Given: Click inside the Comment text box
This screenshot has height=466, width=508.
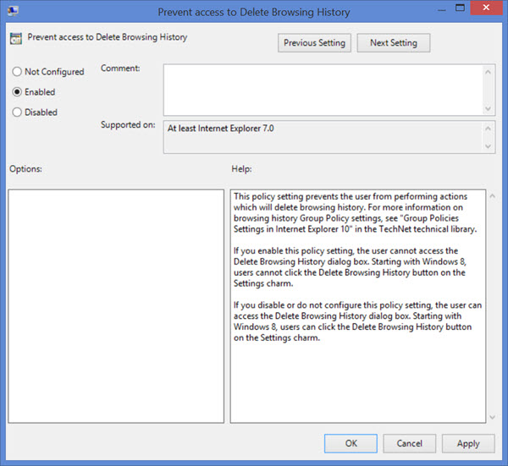Looking at the screenshot, I should [x=323, y=90].
